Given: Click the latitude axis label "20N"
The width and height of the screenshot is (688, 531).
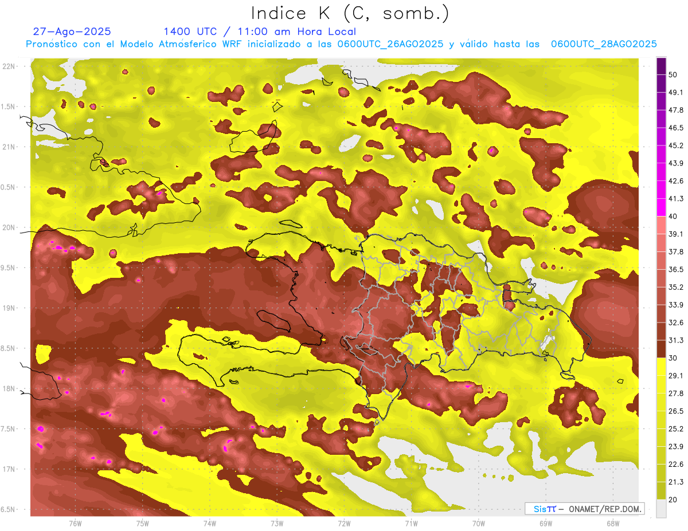Looking at the screenshot, I should (10, 227).
